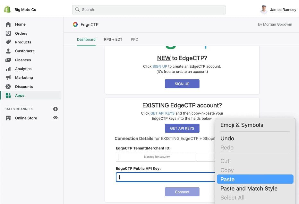Click the SALES CHANNELS heading

click(x=19, y=109)
